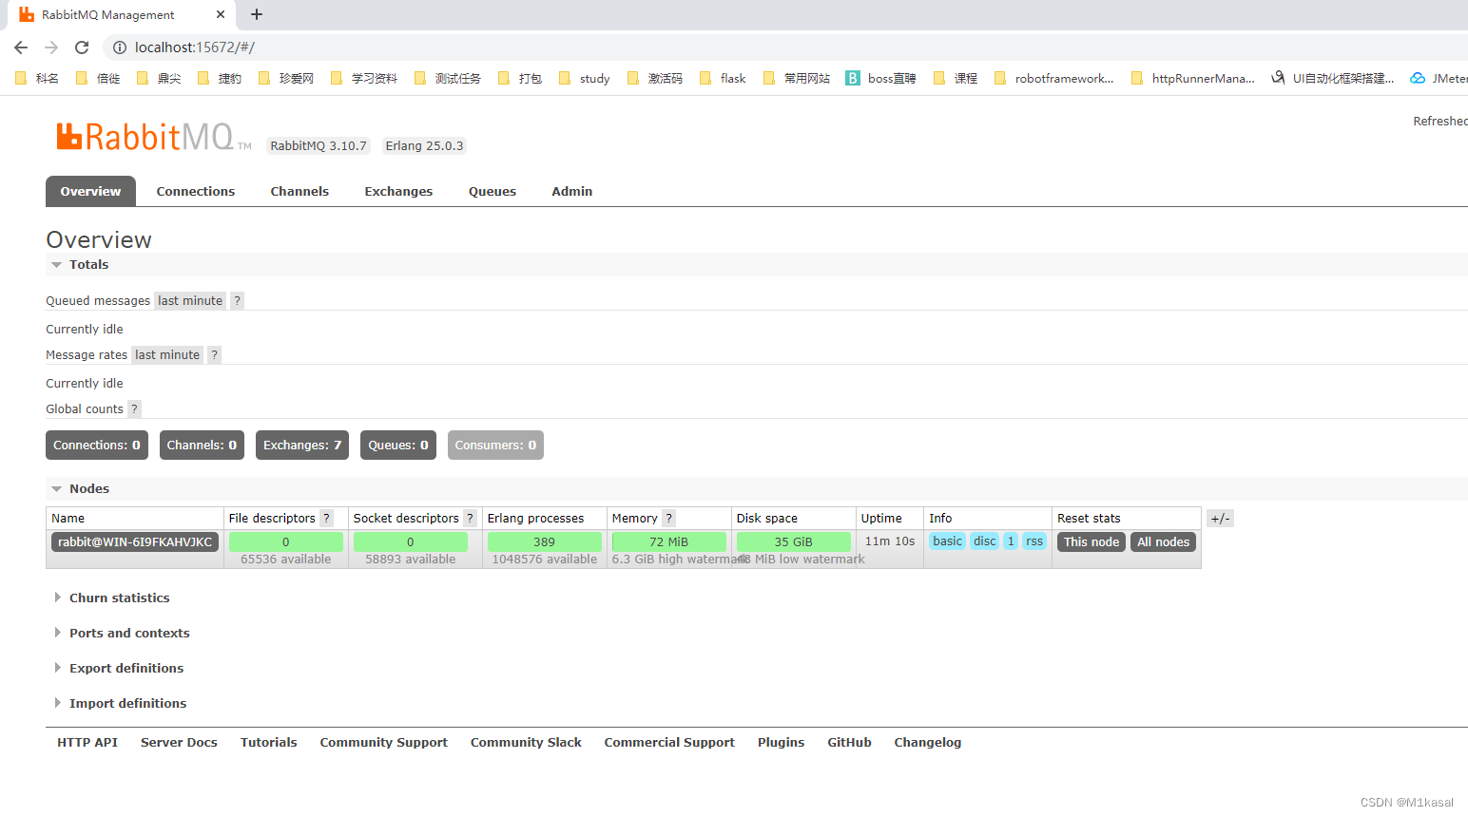
Task: Click the basic info tag
Action: coord(948,541)
